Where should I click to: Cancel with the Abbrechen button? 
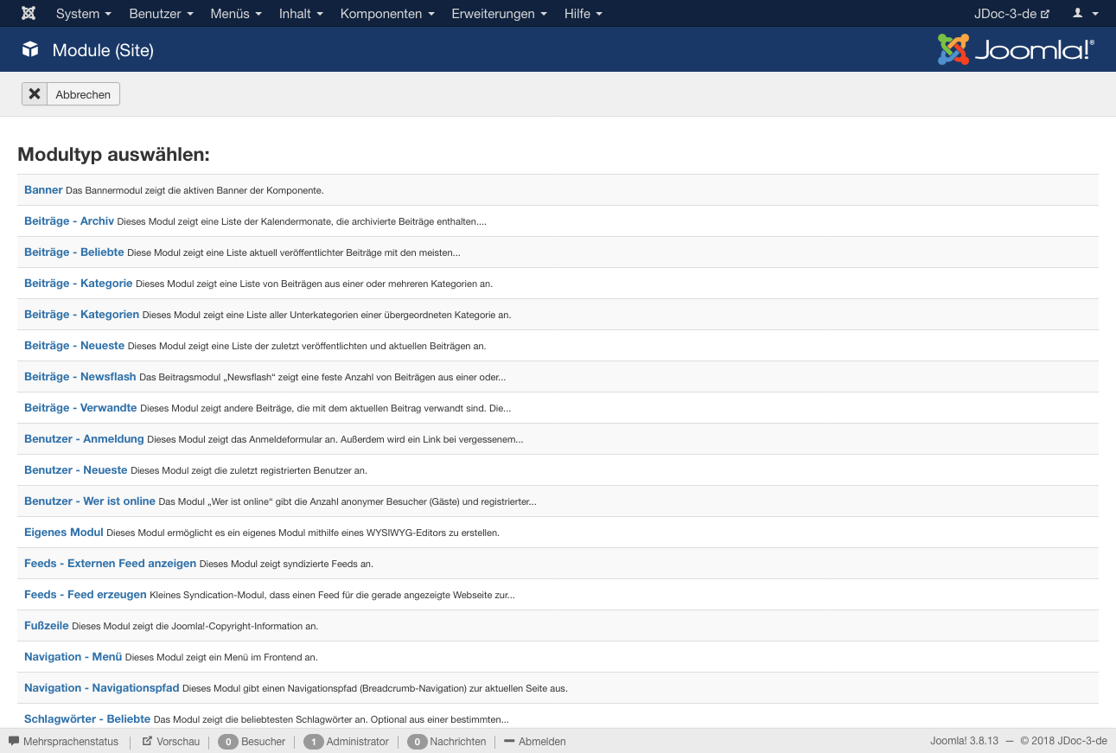click(x=71, y=94)
